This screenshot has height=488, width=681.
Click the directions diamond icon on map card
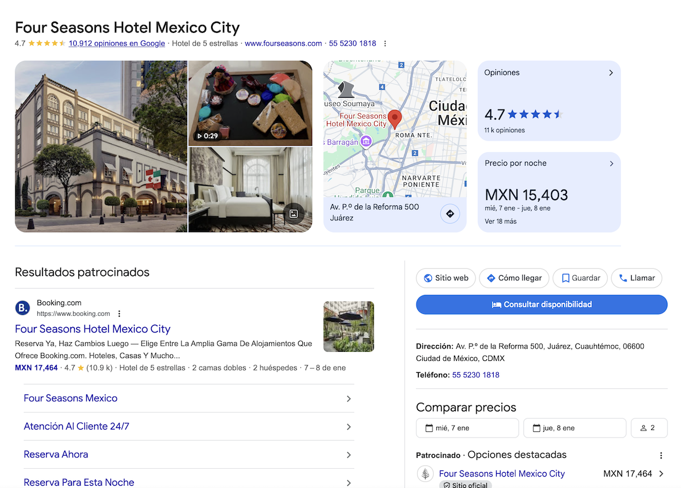point(450,214)
